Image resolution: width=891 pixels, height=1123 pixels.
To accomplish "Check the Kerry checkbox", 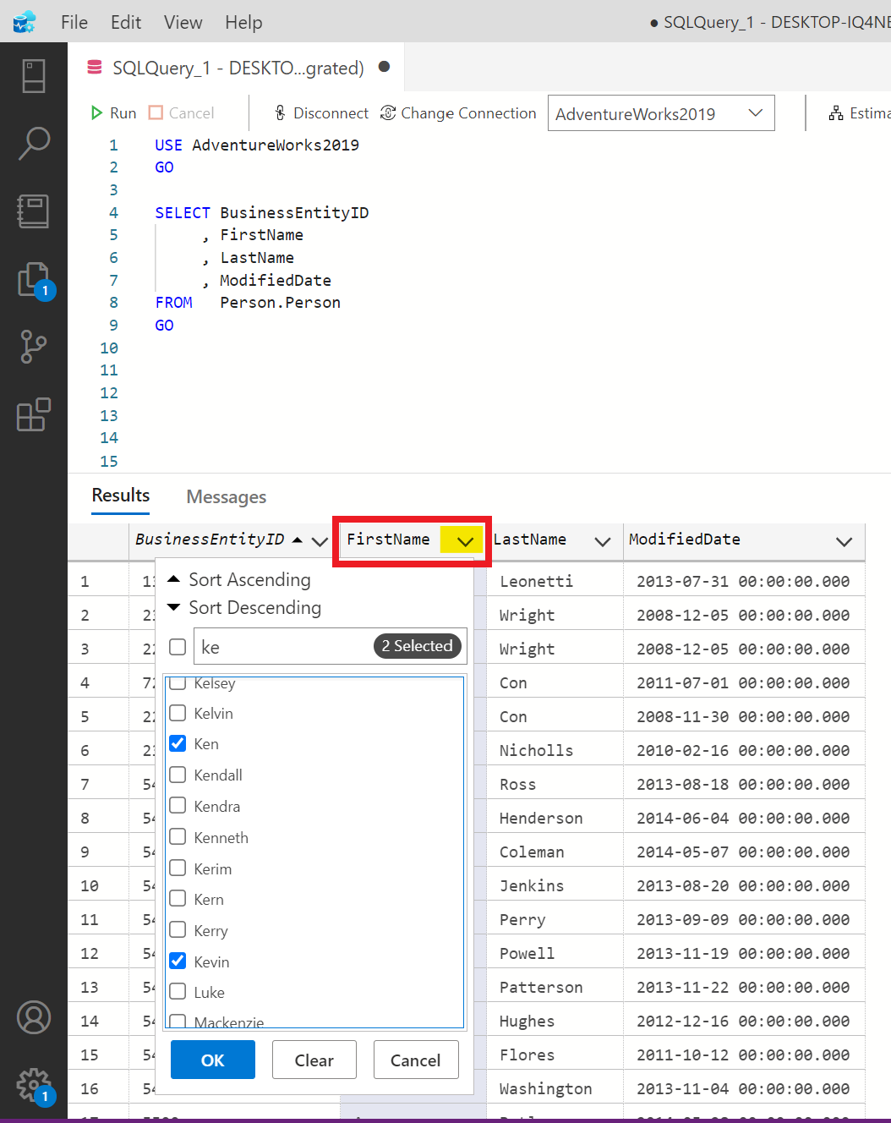I will (x=178, y=930).
